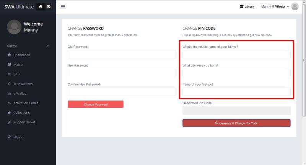
Task: Click the home icon beside SWA Ultimate
Action: coord(41,6)
